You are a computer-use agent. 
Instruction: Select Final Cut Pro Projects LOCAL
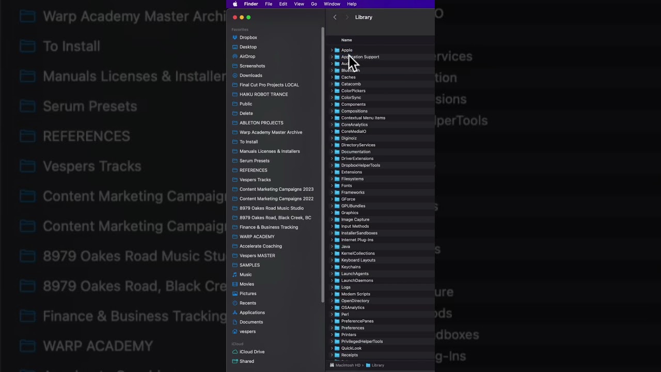tap(269, 85)
